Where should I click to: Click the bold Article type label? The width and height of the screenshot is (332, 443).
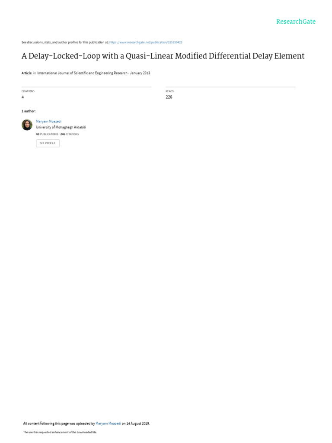click(x=26, y=73)
